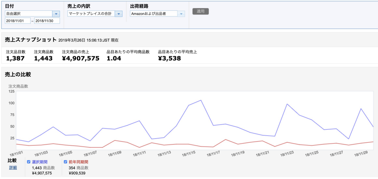Click the 1,387 注文品目数 value

click(x=15, y=58)
